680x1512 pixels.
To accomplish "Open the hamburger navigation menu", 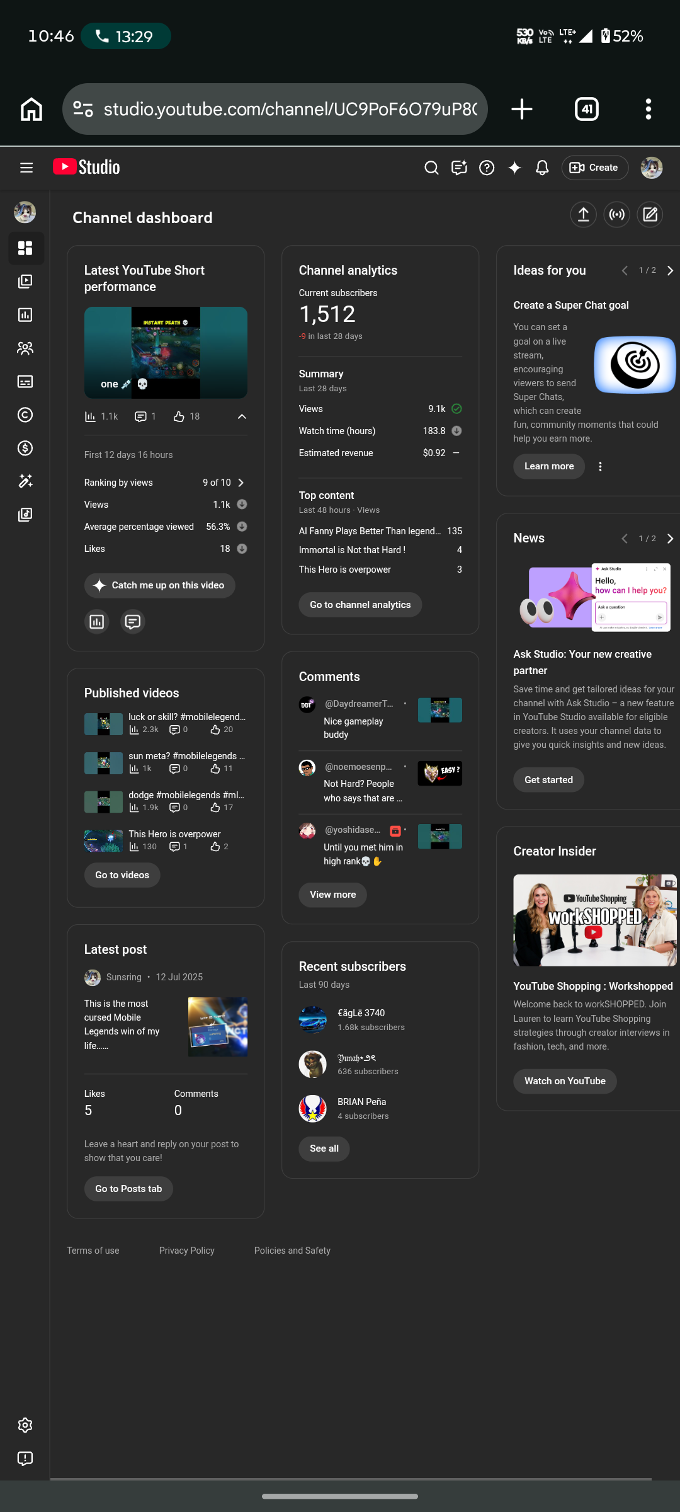I will coord(26,168).
